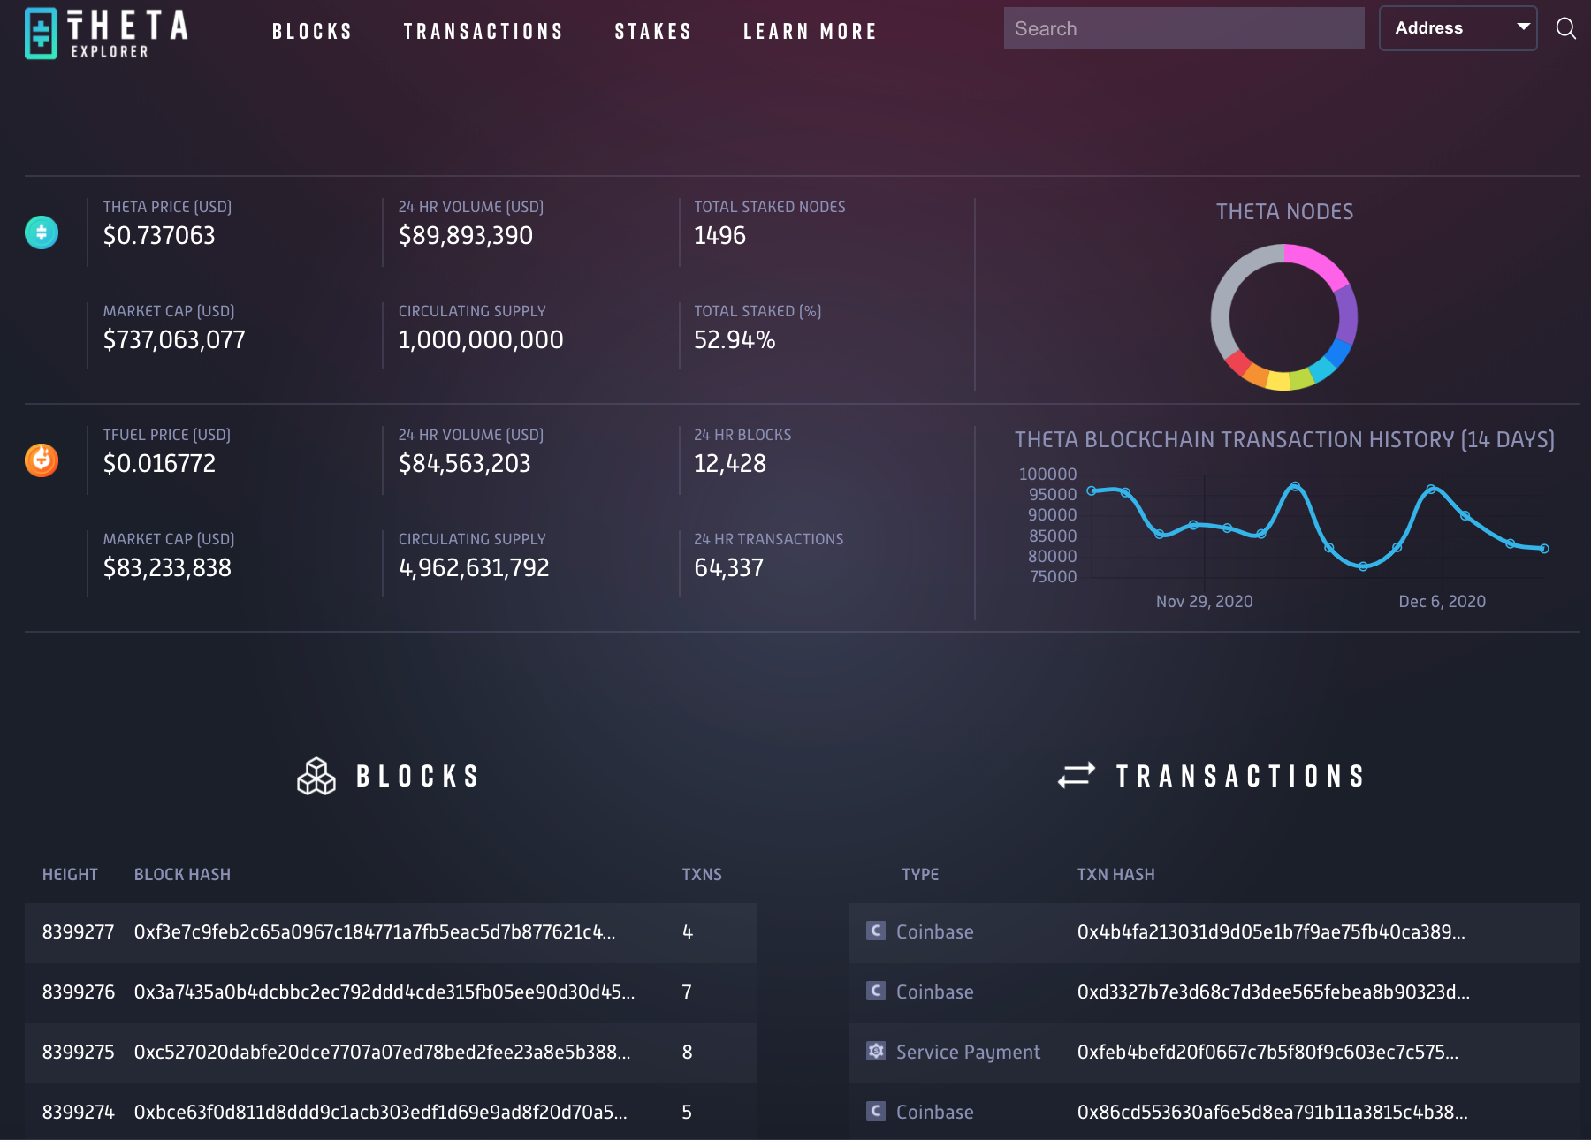Open transaction hash 0x86cd553630af6e5d...
The height and width of the screenshot is (1140, 1591).
pos(1273,1113)
